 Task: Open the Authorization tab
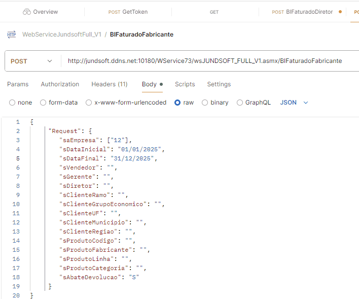pyautogui.click(x=60, y=84)
